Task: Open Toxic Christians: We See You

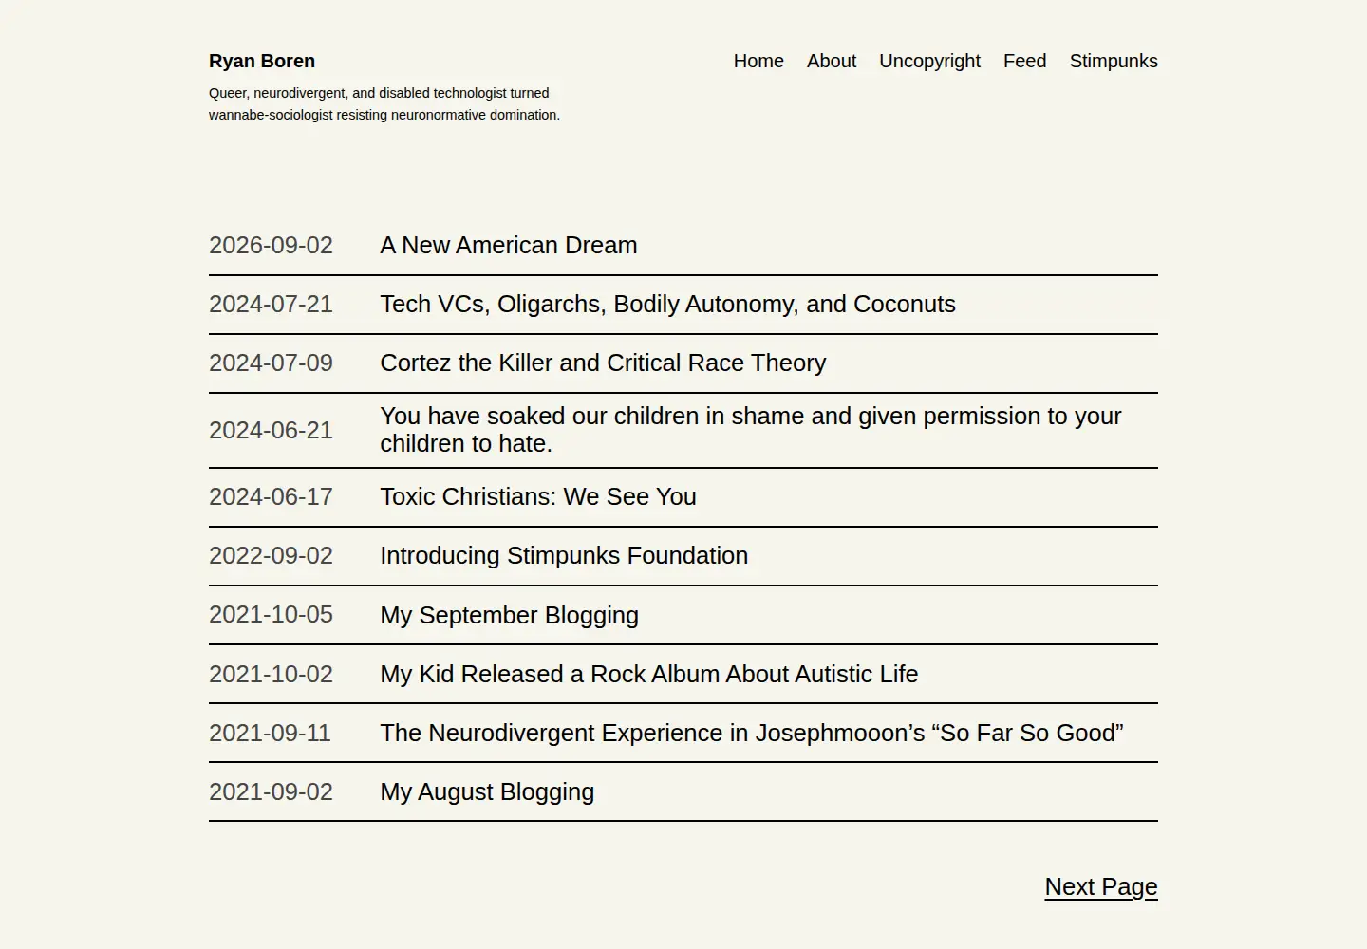Action: pos(538,496)
